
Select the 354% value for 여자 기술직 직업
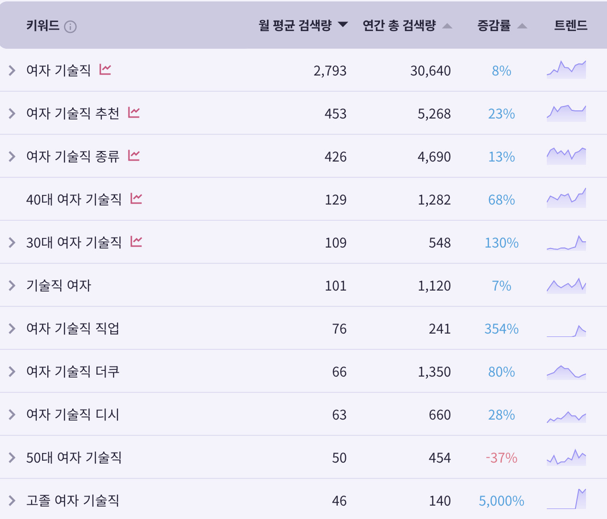coord(505,328)
